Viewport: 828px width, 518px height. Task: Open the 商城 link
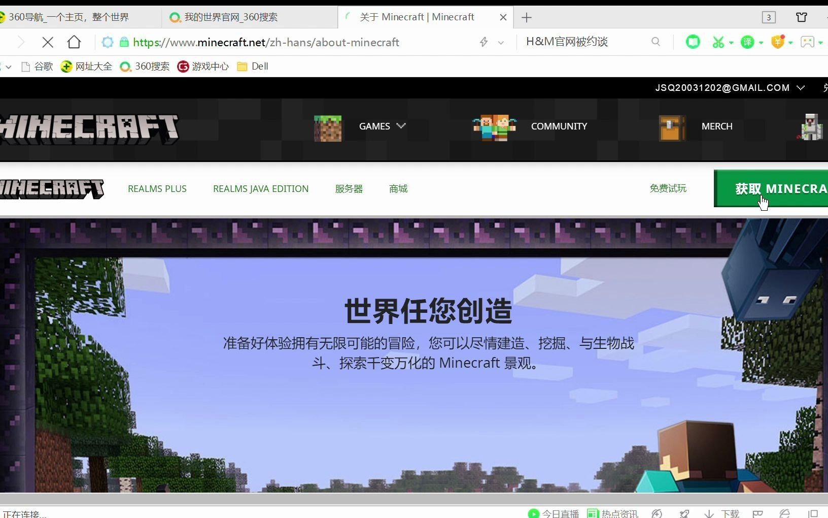(398, 188)
